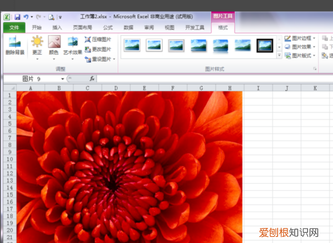Click into the formula bar input
The image size is (333, 243).
tap(214, 79)
